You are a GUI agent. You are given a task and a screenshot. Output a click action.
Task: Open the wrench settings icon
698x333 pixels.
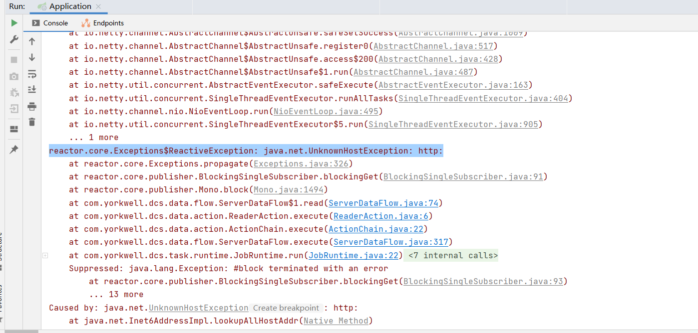[14, 39]
